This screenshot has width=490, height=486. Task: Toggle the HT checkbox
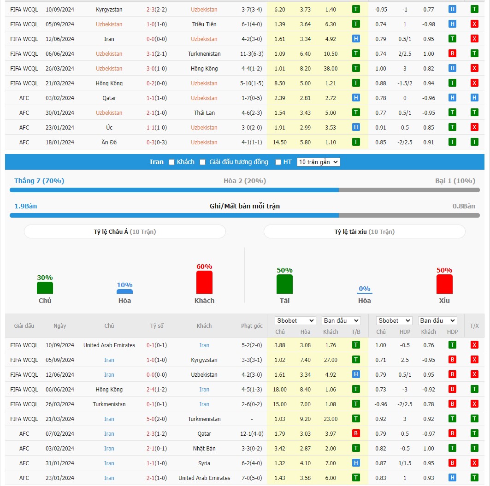(278, 162)
